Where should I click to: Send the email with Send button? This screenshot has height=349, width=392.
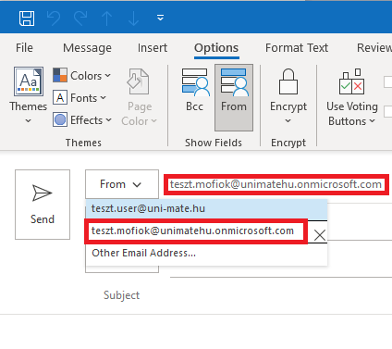pos(43,205)
